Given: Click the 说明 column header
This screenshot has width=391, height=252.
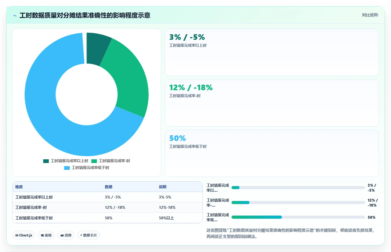Looking at the screenshot, I should 179,187.
